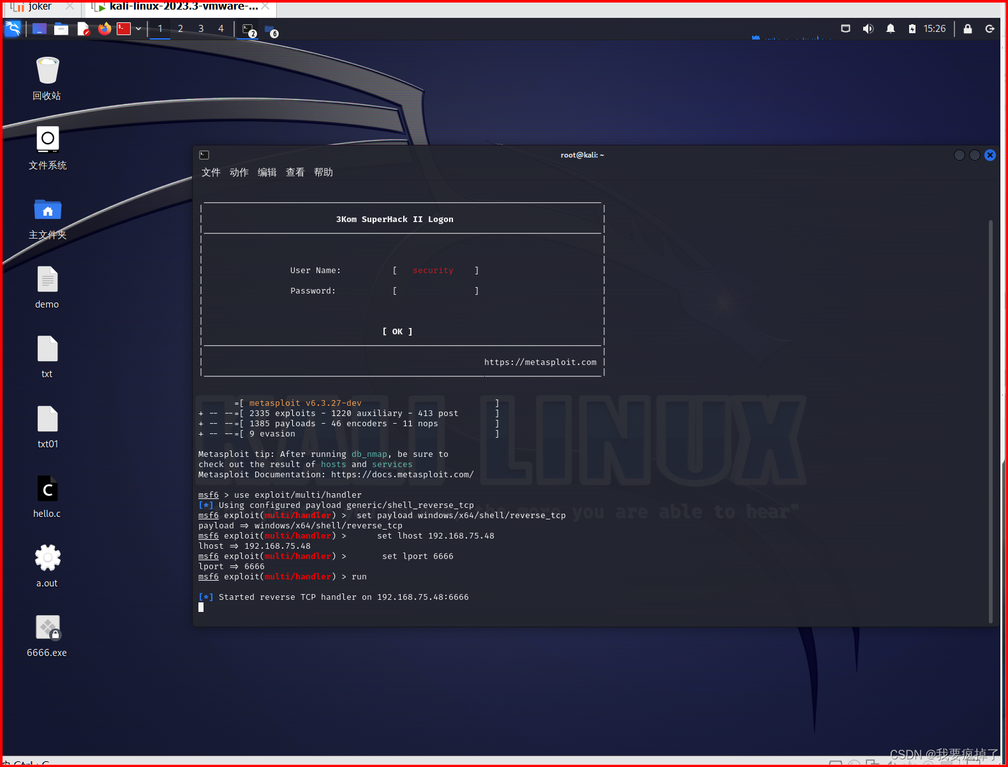Click the battery power tray icon
1008x767 pixels.
pos(912,29)
